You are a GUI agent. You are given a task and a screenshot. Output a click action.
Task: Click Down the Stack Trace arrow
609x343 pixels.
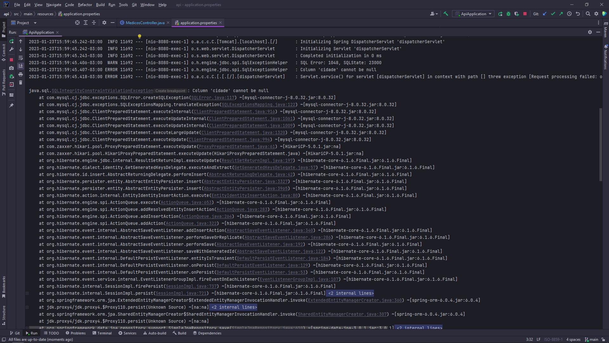tap(21, 50)
